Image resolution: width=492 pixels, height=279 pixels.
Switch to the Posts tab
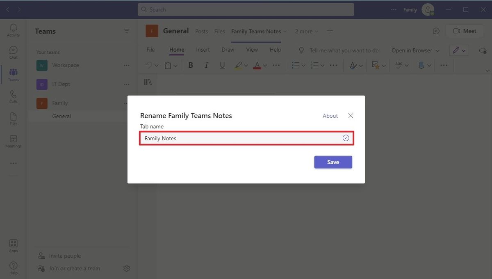click(x=201, y=31)
